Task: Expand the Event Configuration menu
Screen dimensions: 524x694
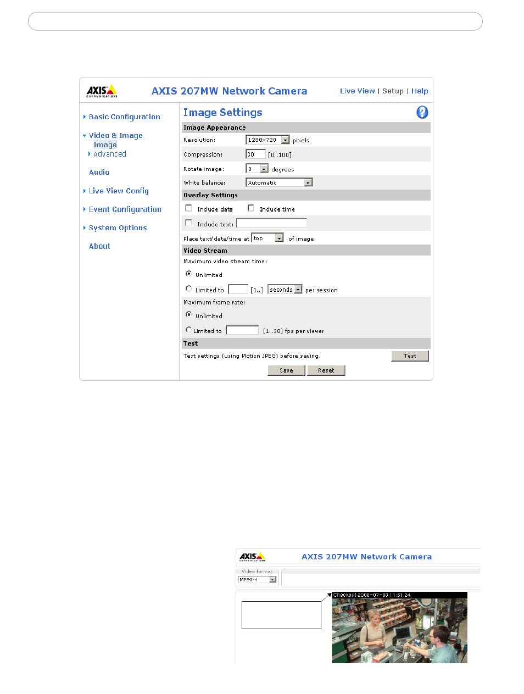Action: [x=125, y=210]
